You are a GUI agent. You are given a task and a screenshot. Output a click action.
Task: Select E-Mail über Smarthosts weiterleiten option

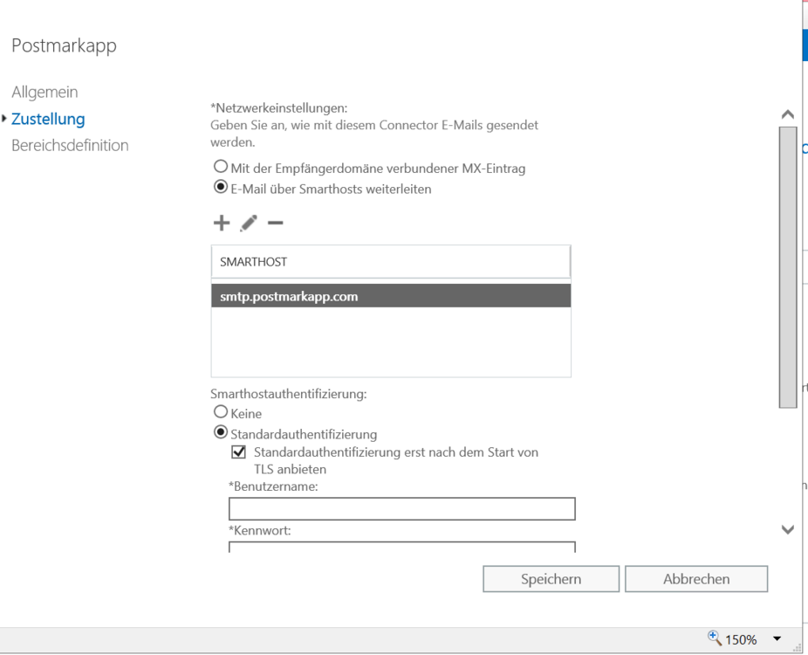[x=221, y=188]
